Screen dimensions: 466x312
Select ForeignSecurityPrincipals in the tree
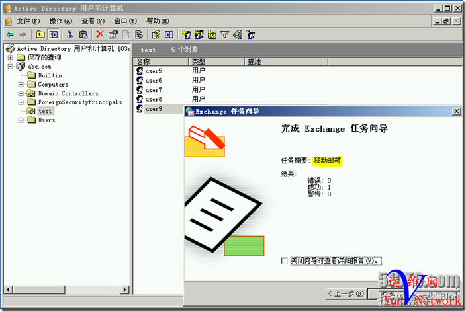[x=80, y=102]
